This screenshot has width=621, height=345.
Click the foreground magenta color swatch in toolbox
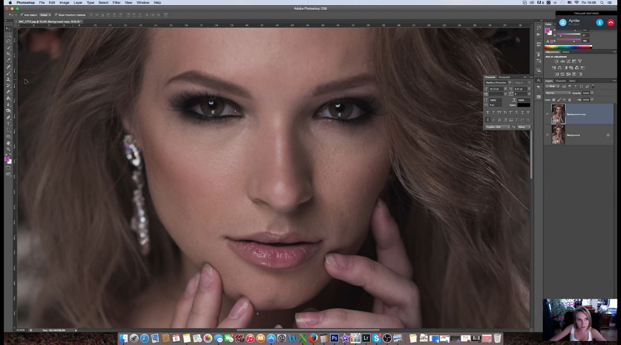7,159
